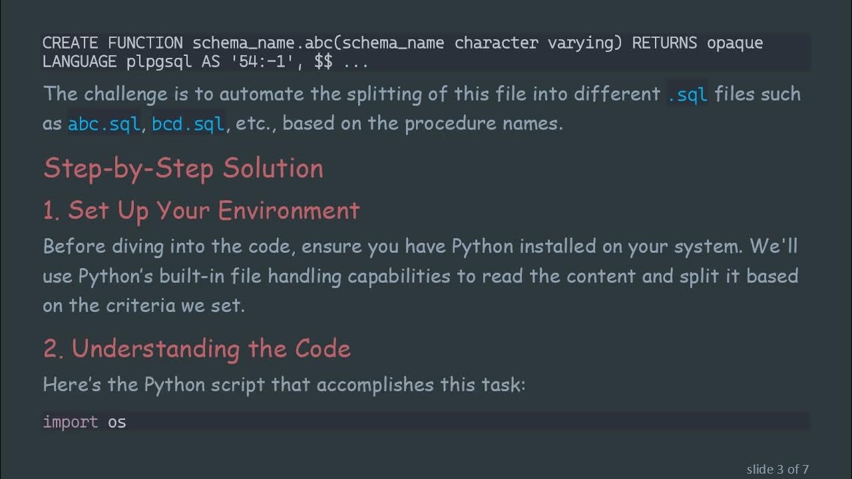852x479 pixels.
Task: Click the bcd.sql file name
Action: tap(188, 124)
